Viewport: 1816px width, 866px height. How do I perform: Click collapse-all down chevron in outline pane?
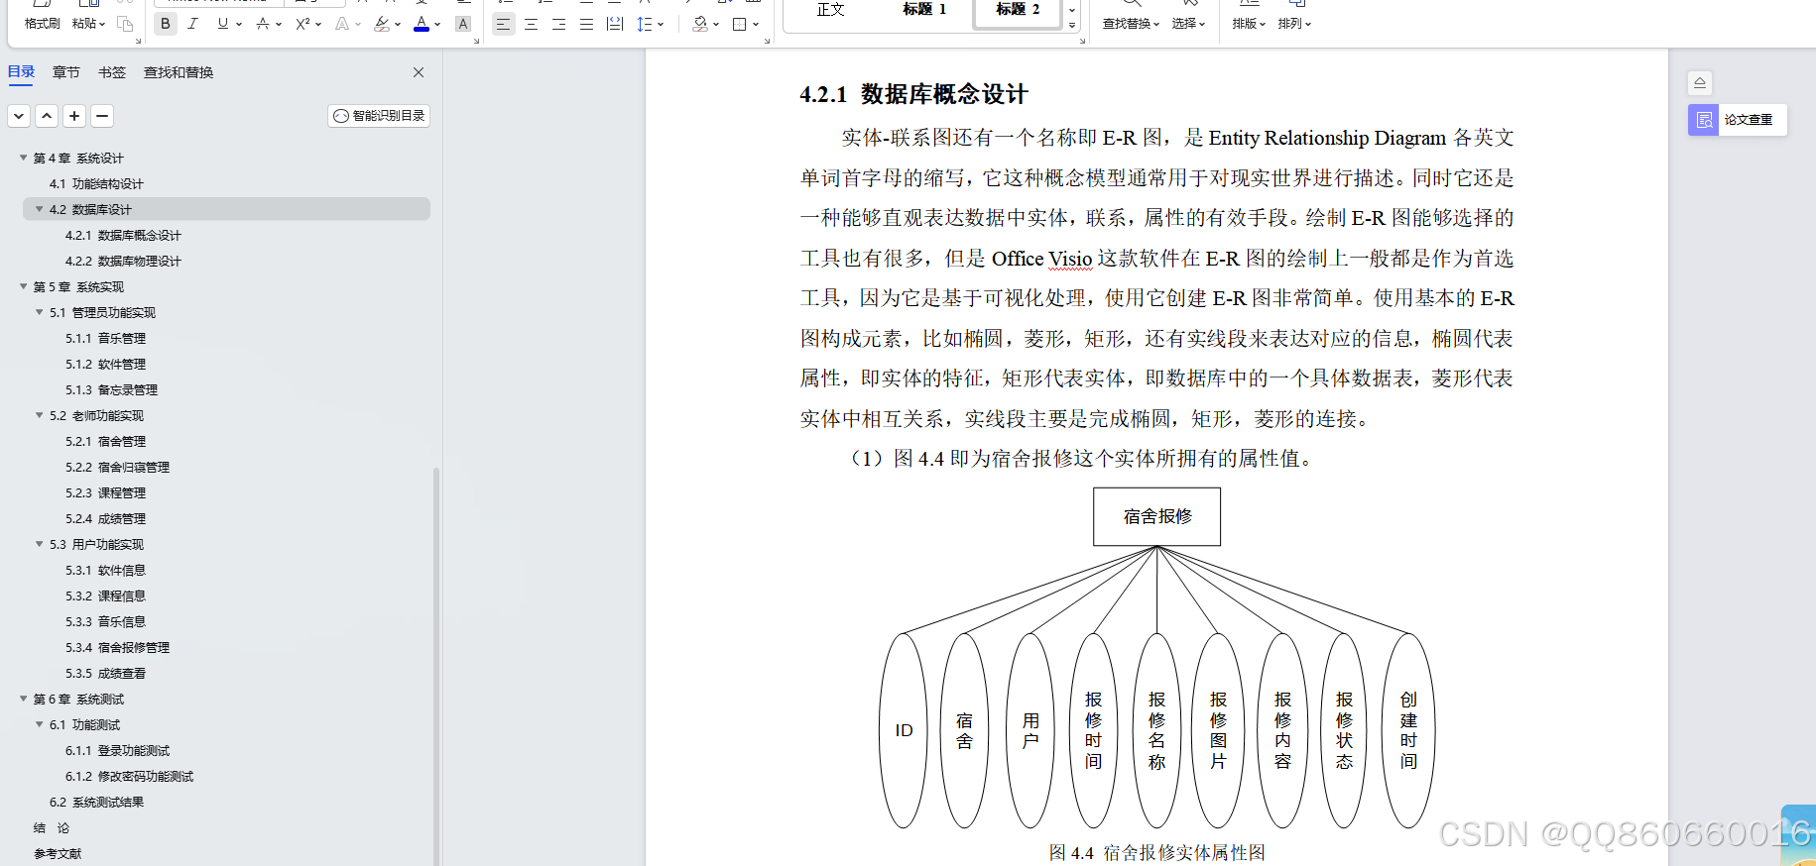(19, 116)
